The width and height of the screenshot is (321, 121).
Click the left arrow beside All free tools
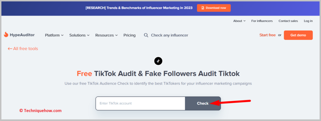point(10,49)
